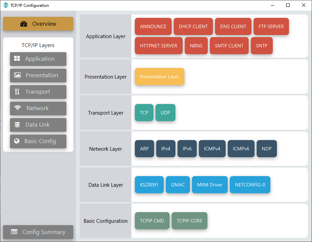The width and height of the screenshot is (312, 242).
Task: Click the list icon on Config Summary
Action: [14, 232]
